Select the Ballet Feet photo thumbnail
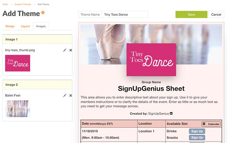Screen dimensions: 227x143 (17, 108)
